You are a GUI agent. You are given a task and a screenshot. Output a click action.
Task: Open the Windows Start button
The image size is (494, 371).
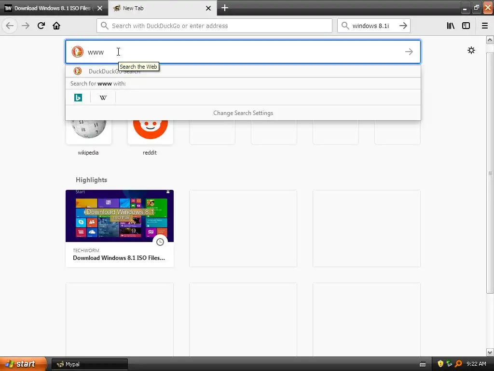click(23, 364)
